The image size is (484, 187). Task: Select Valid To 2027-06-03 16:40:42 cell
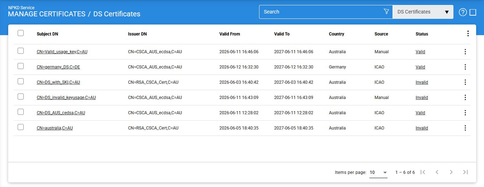point(294,82)
